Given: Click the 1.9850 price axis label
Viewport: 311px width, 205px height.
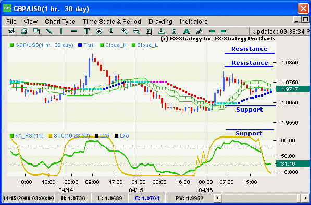Looking at the screenshot, I should click(290, 63).
